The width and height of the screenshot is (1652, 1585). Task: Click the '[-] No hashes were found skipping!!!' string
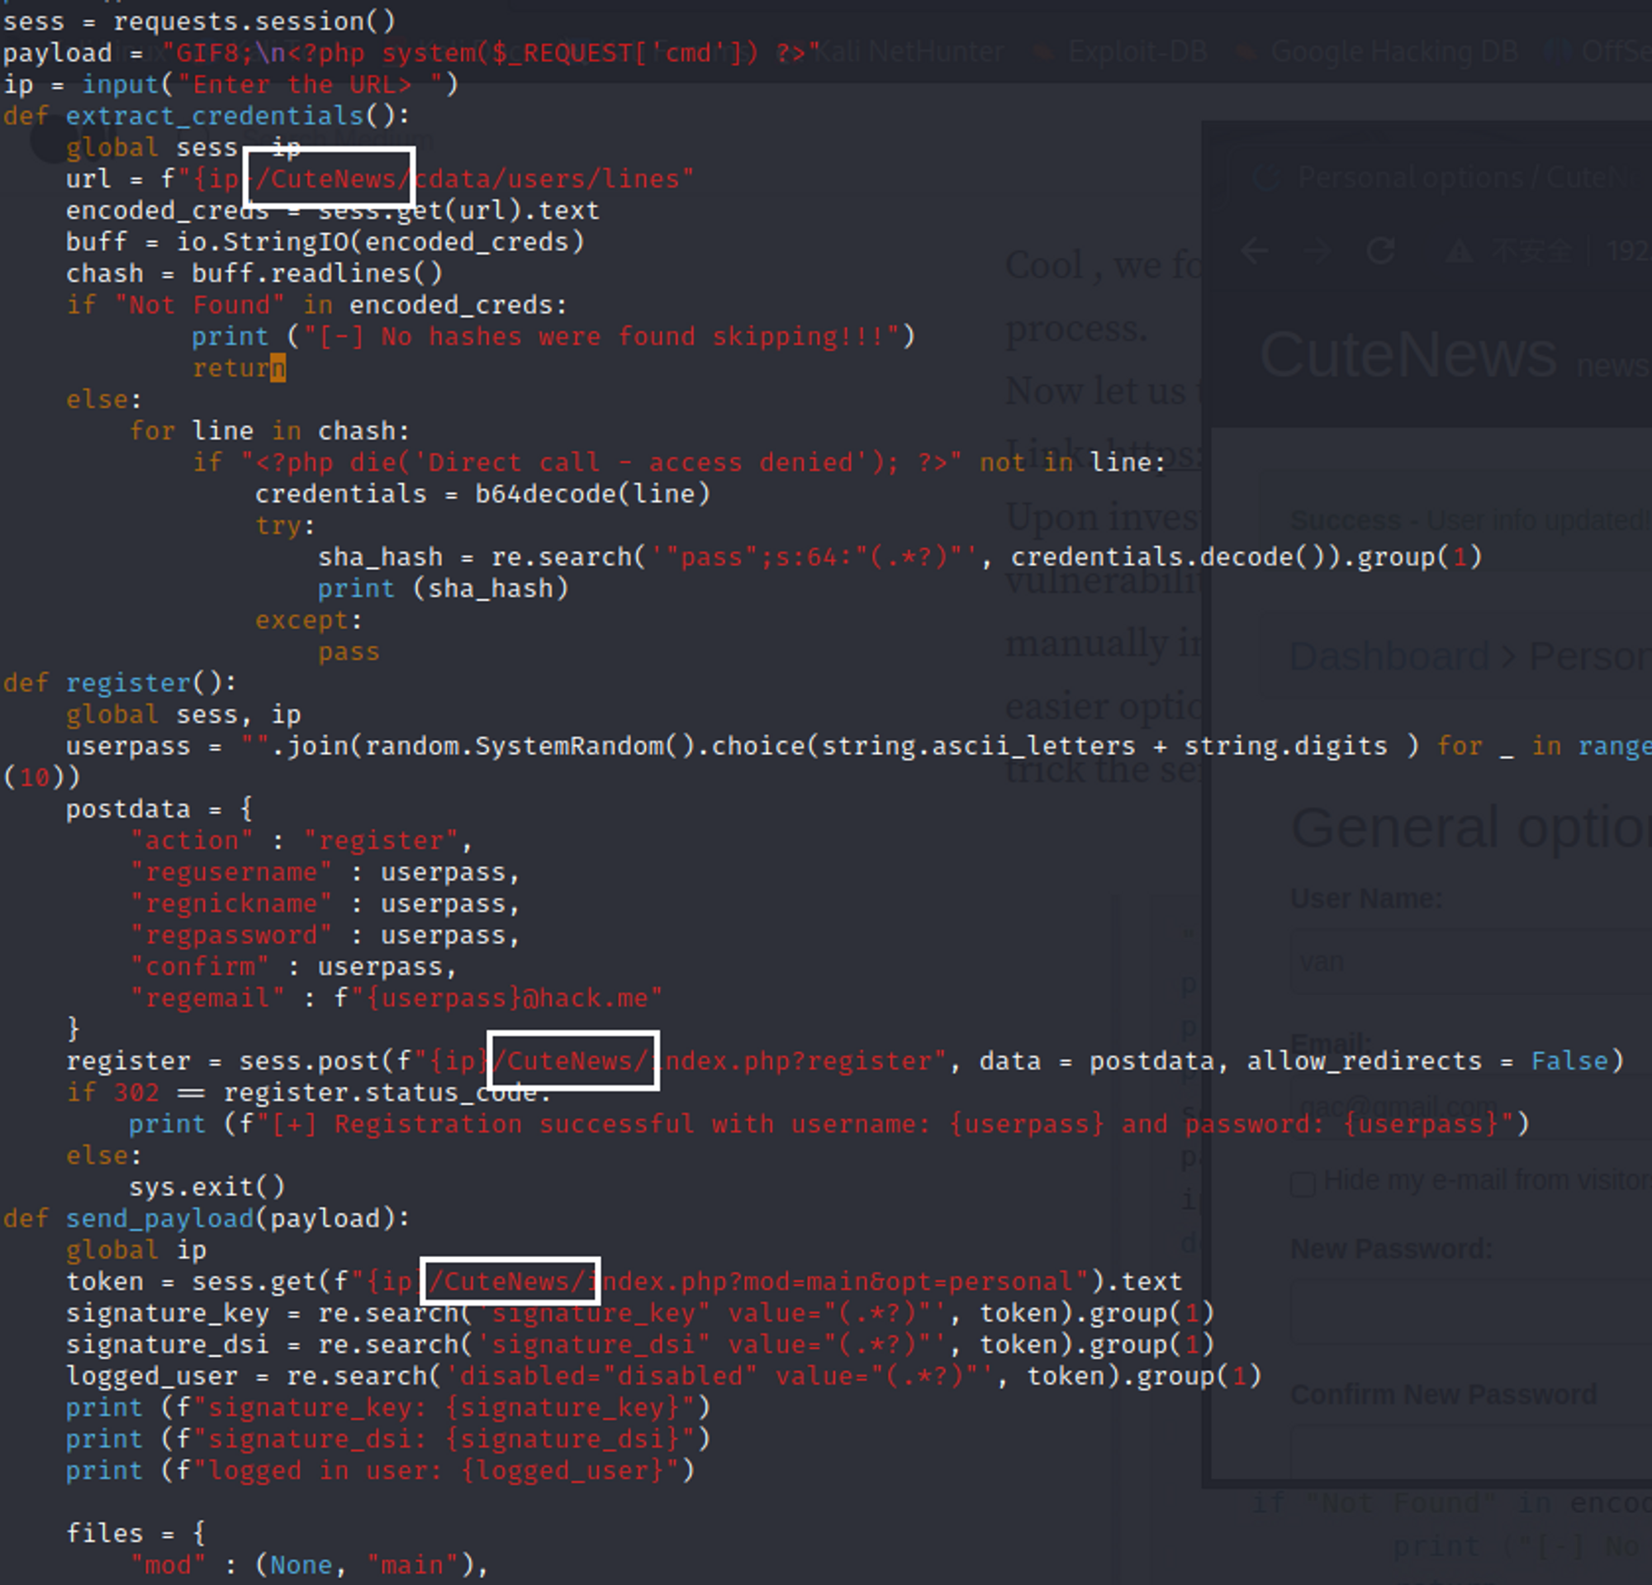(x=602, y=337)
